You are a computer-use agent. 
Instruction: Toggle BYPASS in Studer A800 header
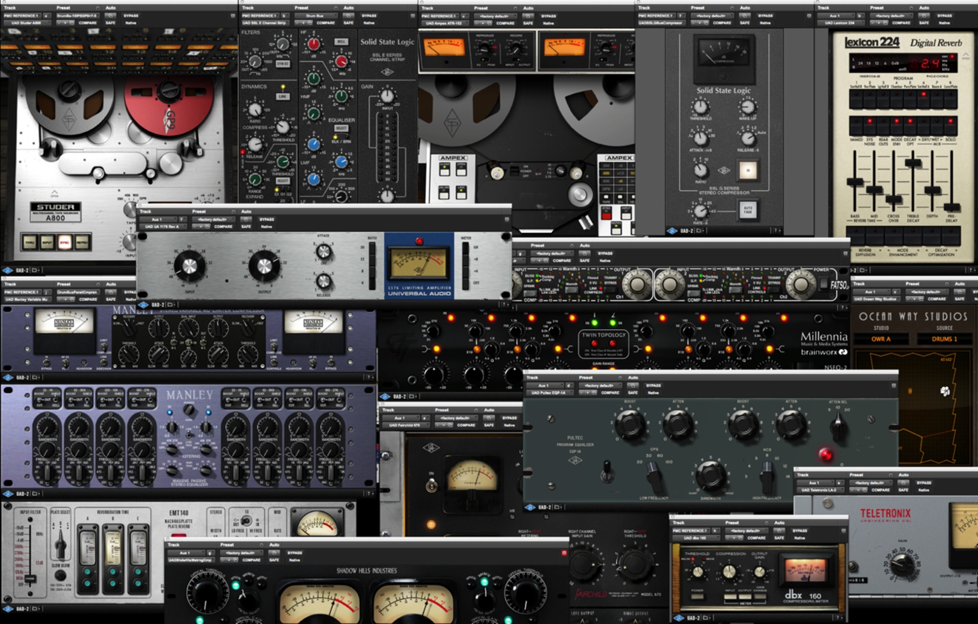(131, 16)
